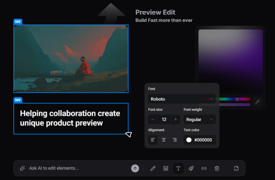The image size is (275, 180).
Task: Align text left
Action: pyautogui.click(x=153, y=140)
